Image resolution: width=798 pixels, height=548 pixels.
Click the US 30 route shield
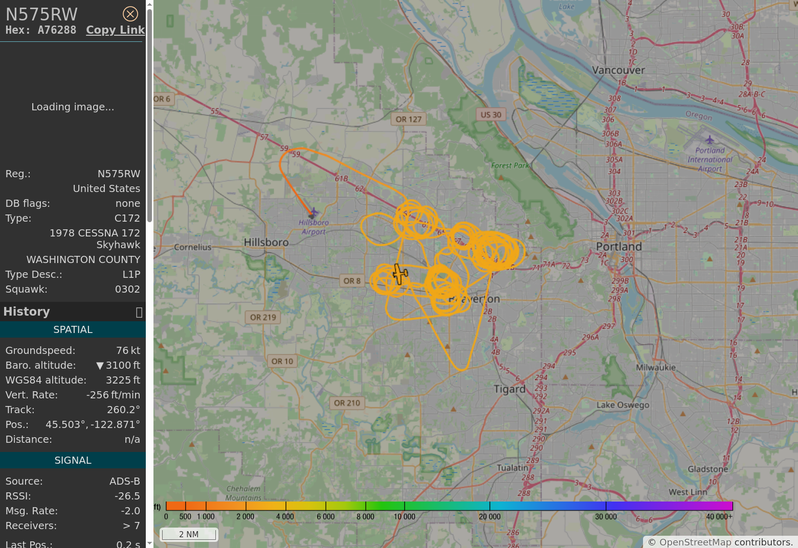coord(491,115)
